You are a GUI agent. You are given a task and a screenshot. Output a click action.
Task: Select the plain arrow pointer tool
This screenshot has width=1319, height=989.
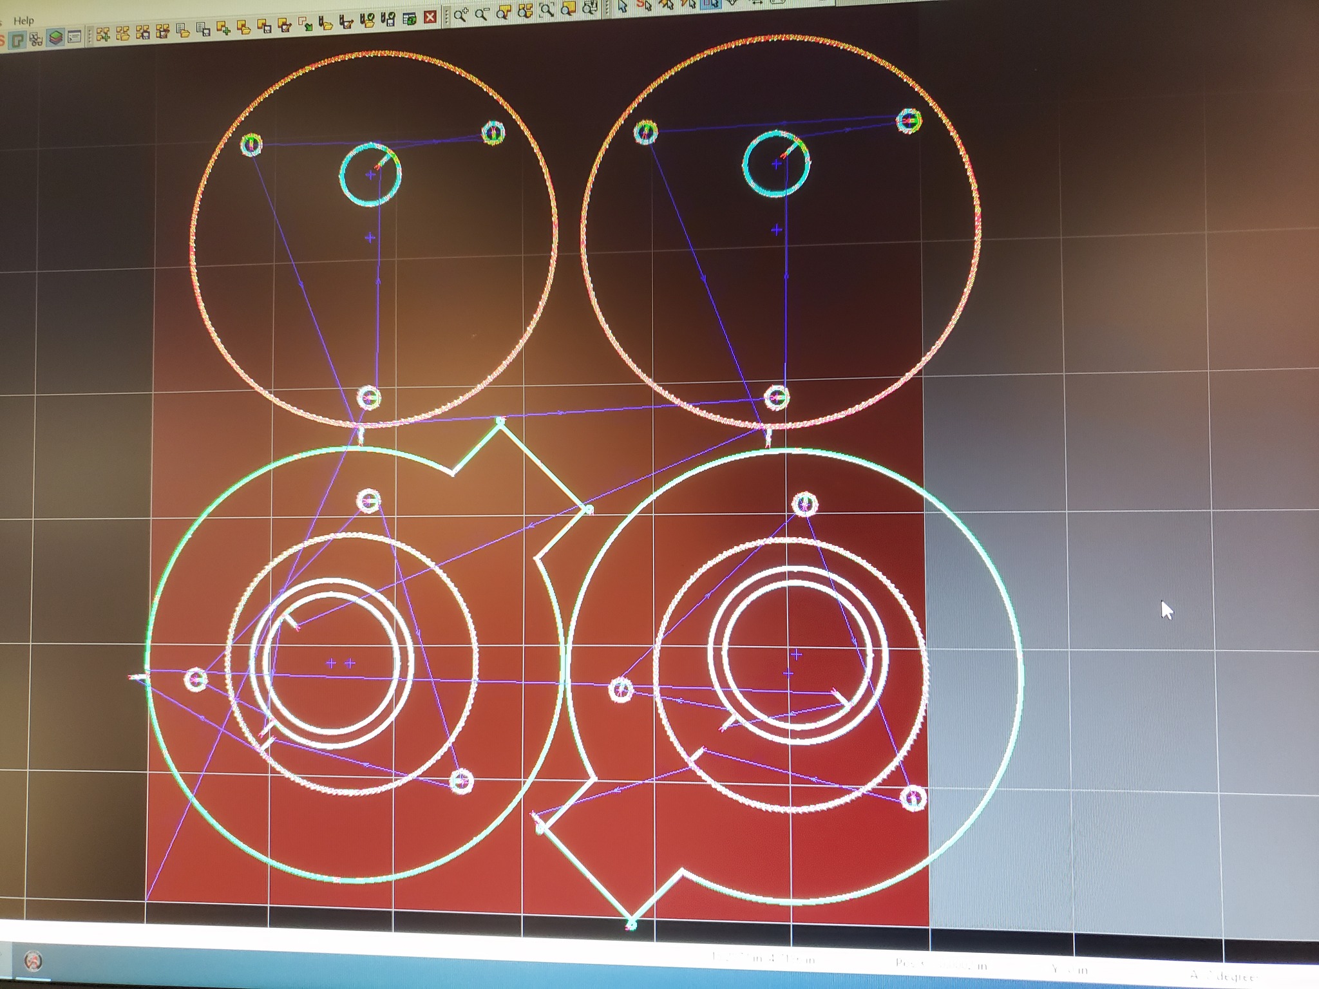coord(622,6)
